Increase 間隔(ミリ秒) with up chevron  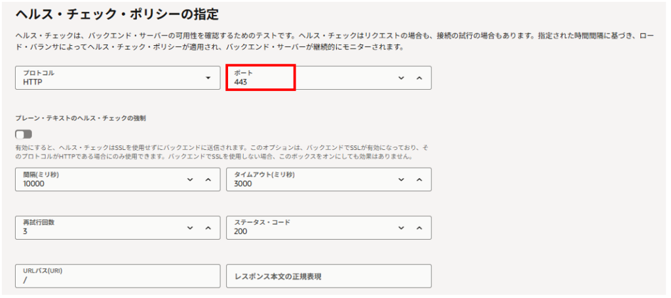coord(208,179)
